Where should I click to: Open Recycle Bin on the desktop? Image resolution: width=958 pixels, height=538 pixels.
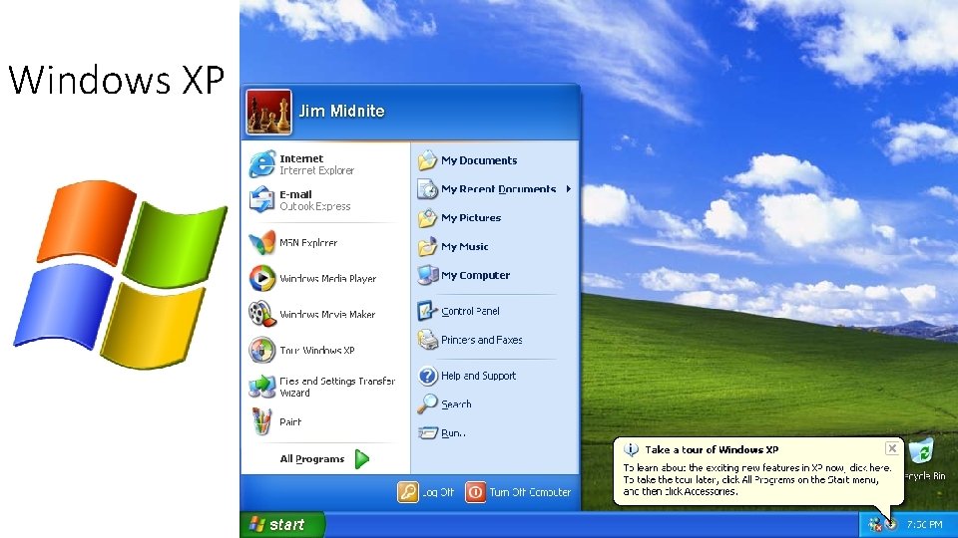(x=921, y=451)
